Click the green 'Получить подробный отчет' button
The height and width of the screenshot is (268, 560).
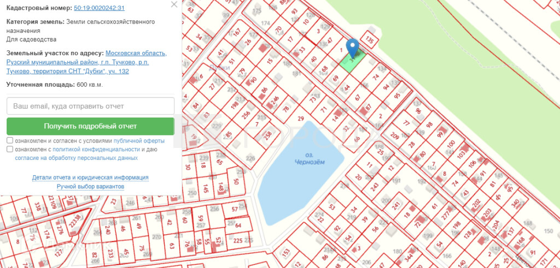[90, 126]
